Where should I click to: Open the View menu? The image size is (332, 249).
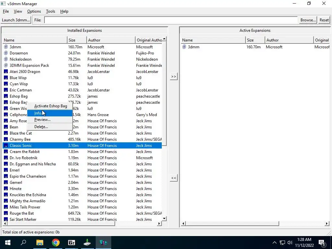click(18, 11)
